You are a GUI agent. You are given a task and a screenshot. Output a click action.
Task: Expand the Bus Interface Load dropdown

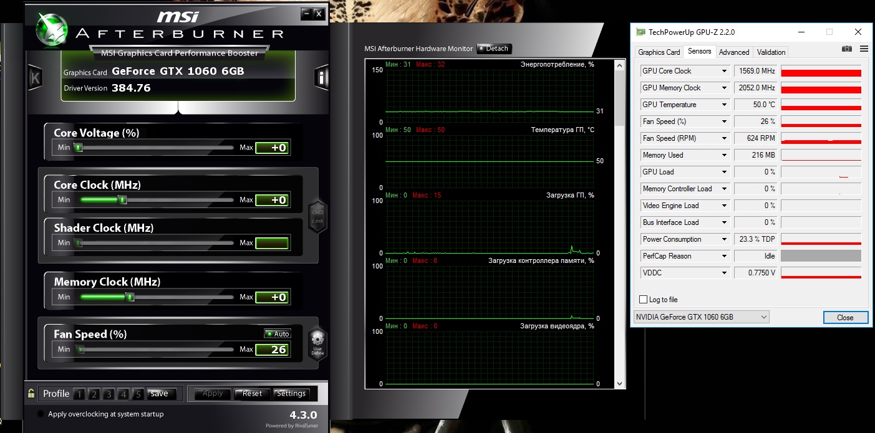click(x=724, y=222)
